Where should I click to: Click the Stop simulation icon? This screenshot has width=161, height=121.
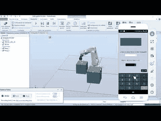(x=48, y=24)
